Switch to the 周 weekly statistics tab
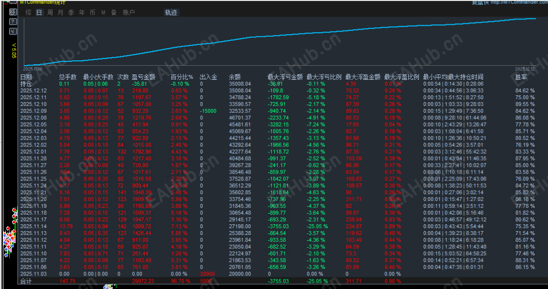 50,12
